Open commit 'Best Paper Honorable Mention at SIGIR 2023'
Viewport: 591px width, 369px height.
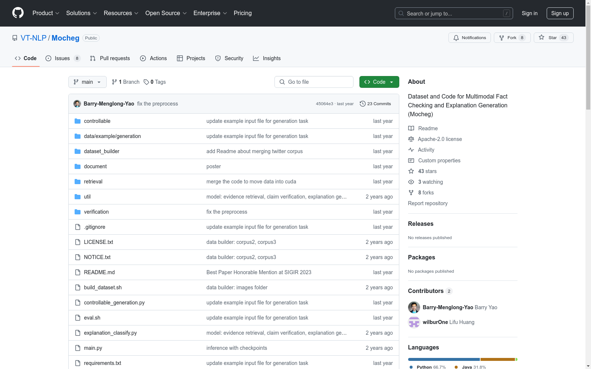[x=259, y=272]
